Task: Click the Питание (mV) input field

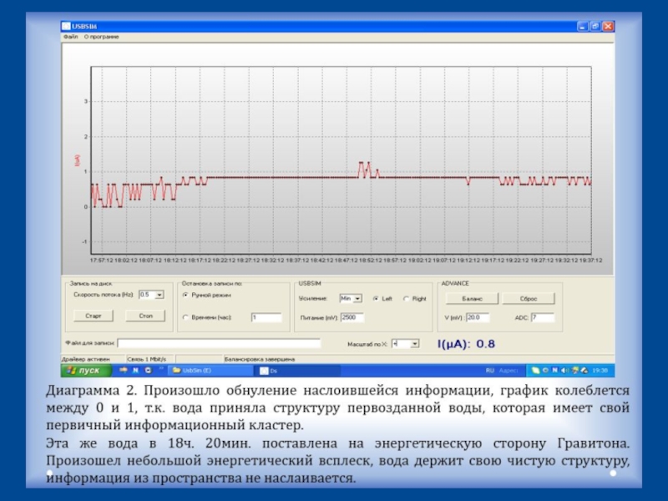Action: [352, 317]
